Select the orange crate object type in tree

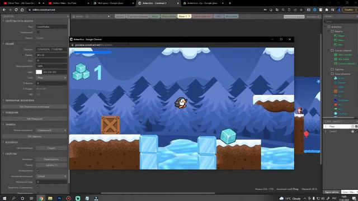[x=336, y=92]
